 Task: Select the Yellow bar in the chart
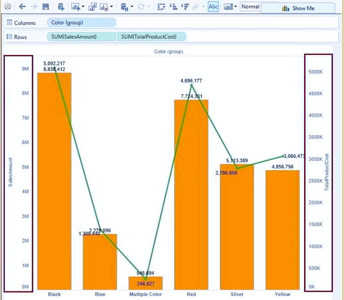(283, 230)
